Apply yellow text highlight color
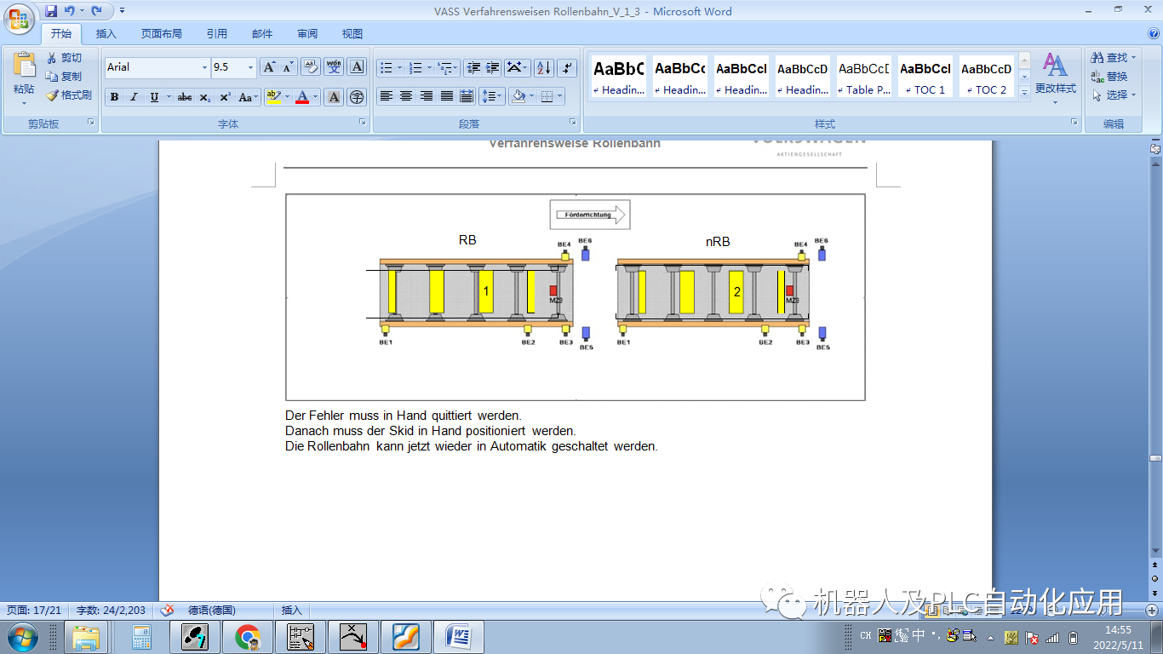 click(272, 97)
